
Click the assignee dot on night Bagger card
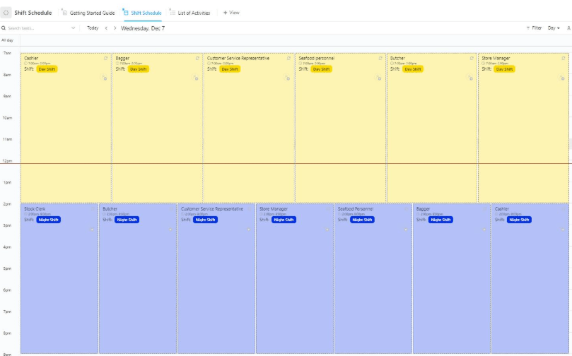pyautogui.click(x=484, y=230)
